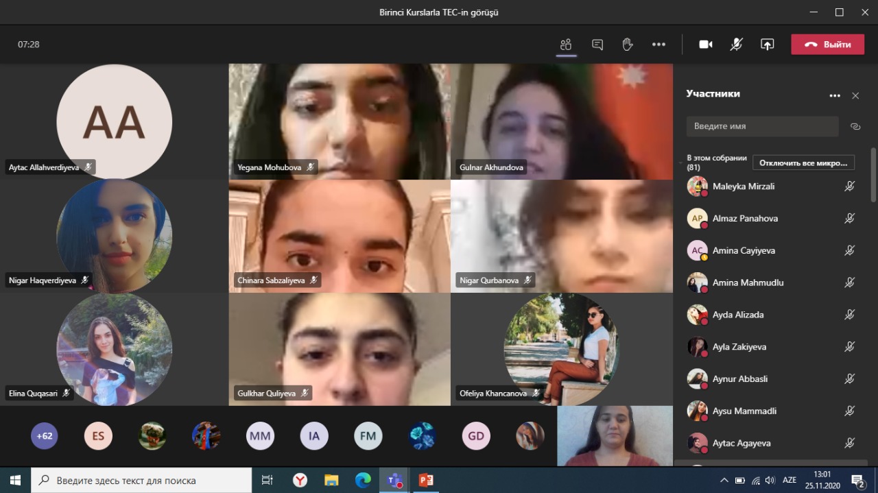Copy the meeting join link icon
This screenshot has height=493, width=878.
[855, 126]
